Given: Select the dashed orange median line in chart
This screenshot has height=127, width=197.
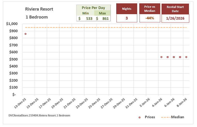Looking at the screenshot, I should pyautogui.click(x=104, y=27).
